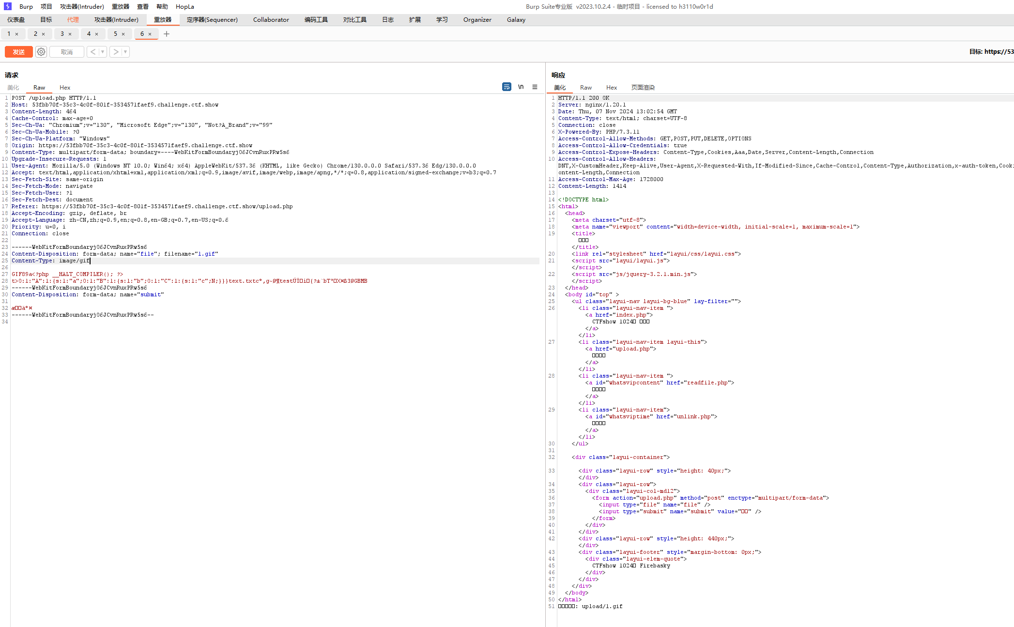Click the Host header line in request
This screenshot has height=627, width=1014.
coord(115,105)
